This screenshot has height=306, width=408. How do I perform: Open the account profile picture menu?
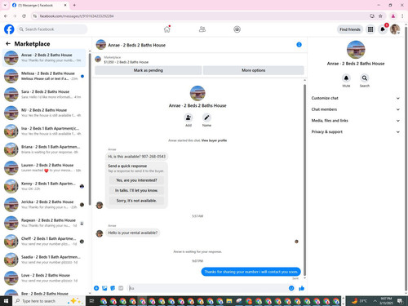tap(395, 29)
